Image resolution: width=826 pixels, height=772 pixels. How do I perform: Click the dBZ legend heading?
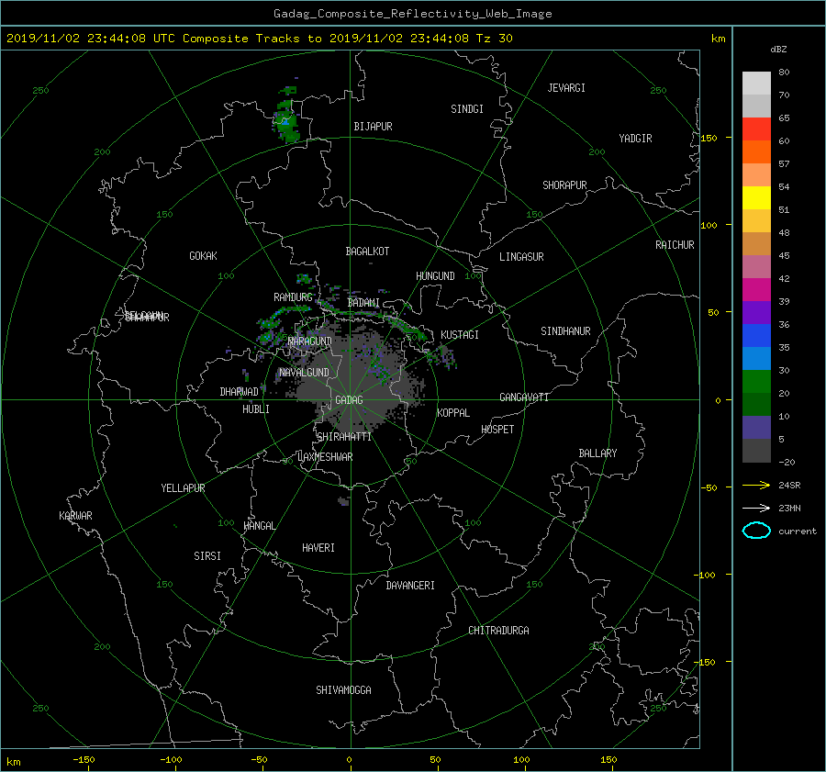pyautogui.click(x=778, y=50)
